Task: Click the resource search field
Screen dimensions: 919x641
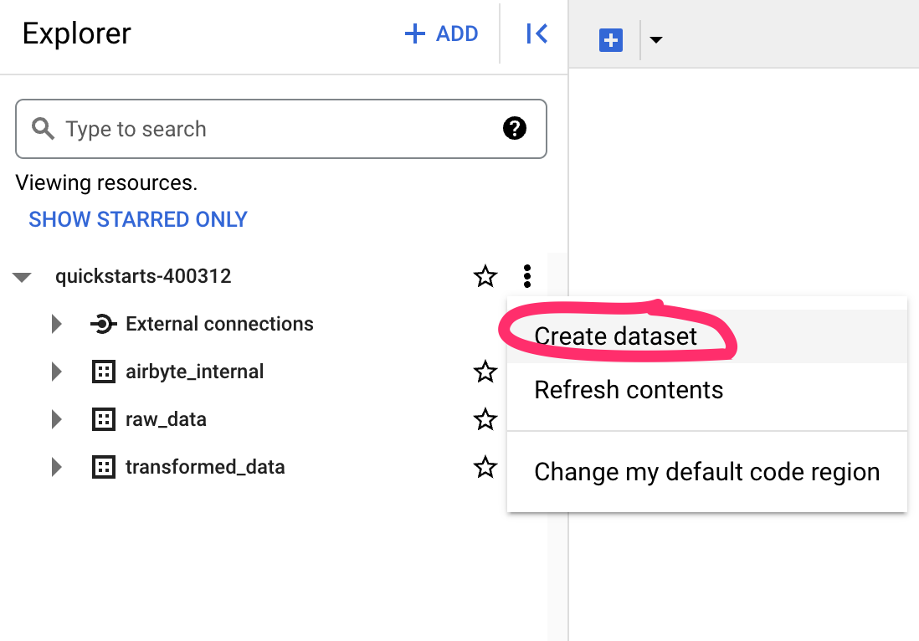Action: (x=251, y=129)
